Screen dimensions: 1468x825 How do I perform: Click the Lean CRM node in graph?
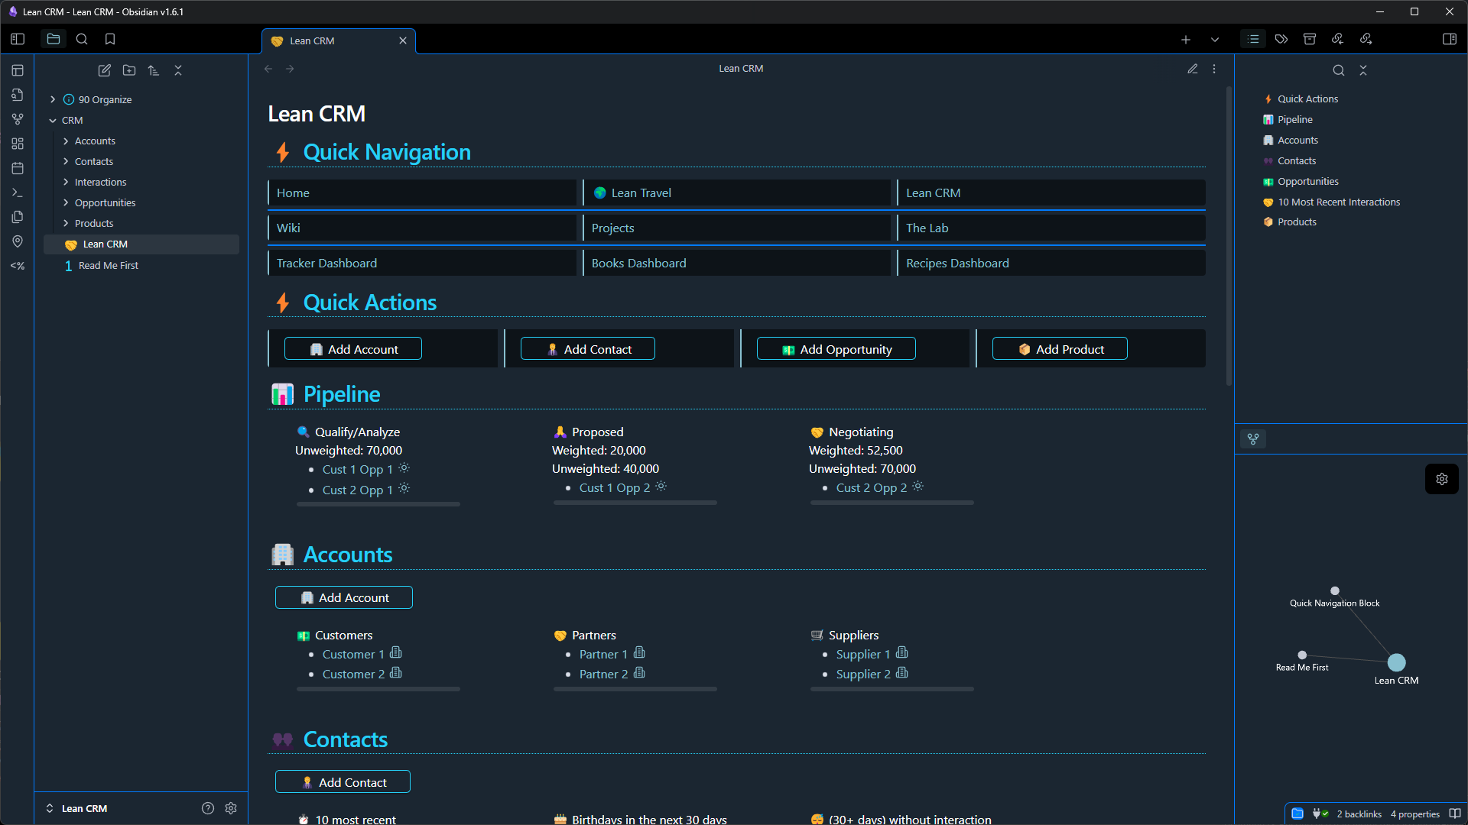coord(1397,662)
